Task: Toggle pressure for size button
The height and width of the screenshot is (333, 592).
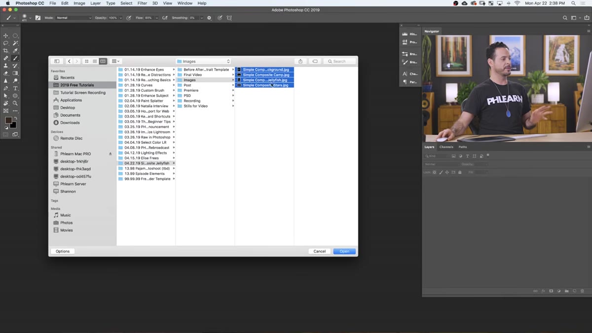Action: (220, 18)
